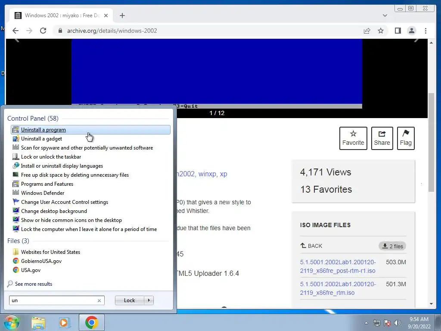
Task: Click the Windows Start orb
Action: (x=11, y=322)
